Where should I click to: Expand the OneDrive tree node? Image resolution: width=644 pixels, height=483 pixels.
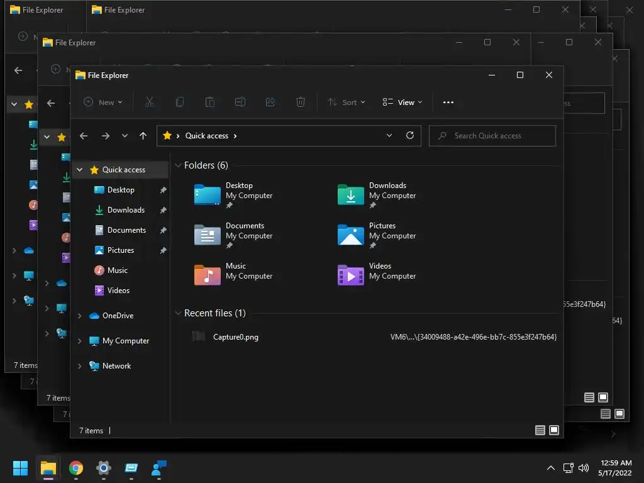click(80, 316)
